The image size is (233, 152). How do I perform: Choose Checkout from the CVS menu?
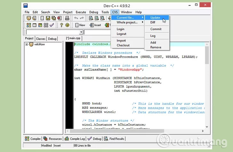128,45
